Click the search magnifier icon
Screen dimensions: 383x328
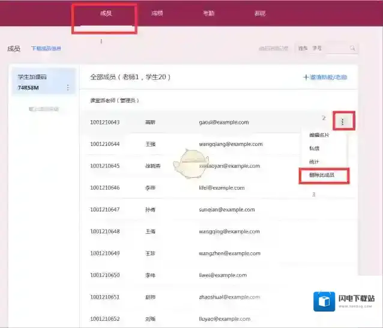[352, 49]
